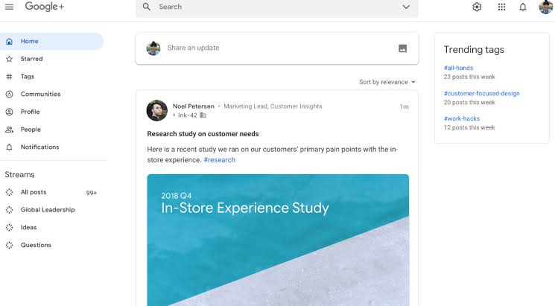Click the account avatar in the header
Screen dimensions: 555x306
(x=545, y=7)
